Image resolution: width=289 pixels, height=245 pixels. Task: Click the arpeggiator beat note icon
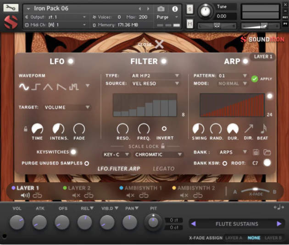[264, 129]
